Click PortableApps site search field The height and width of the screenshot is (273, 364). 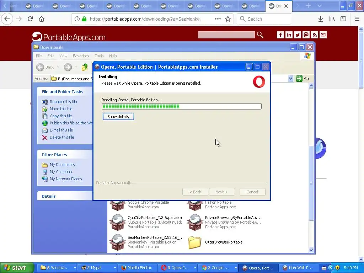[x=226, y=35]
